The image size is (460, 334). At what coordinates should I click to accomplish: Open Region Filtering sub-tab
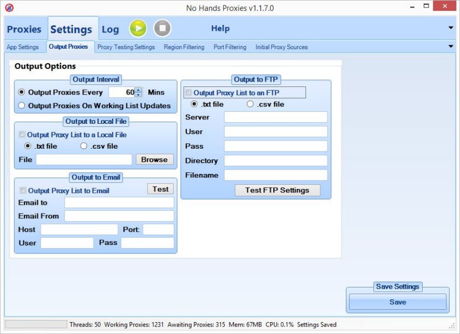coord(184,47)
